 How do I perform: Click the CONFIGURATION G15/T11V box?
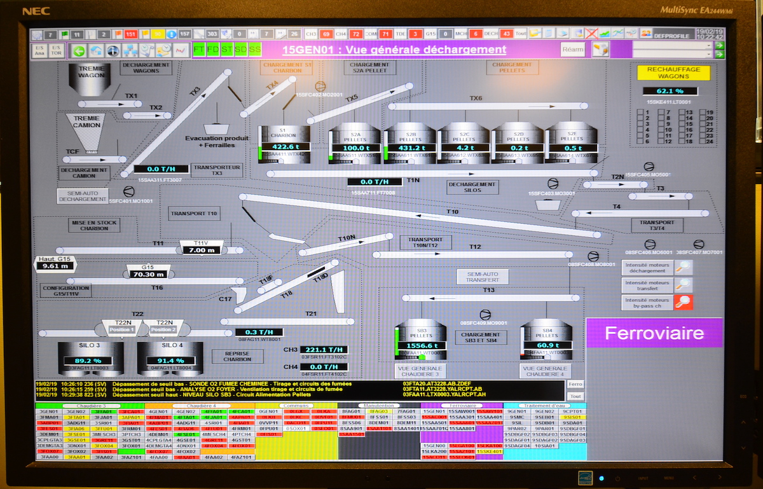(x=66, y=291)
